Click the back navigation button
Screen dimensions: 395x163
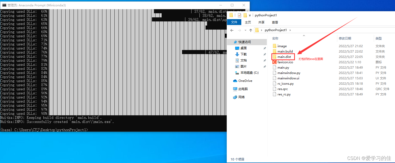tap(232, 30)
